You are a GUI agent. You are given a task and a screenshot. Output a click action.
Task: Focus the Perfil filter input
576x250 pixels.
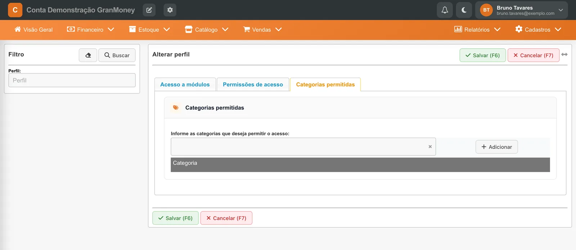[72, 80]
